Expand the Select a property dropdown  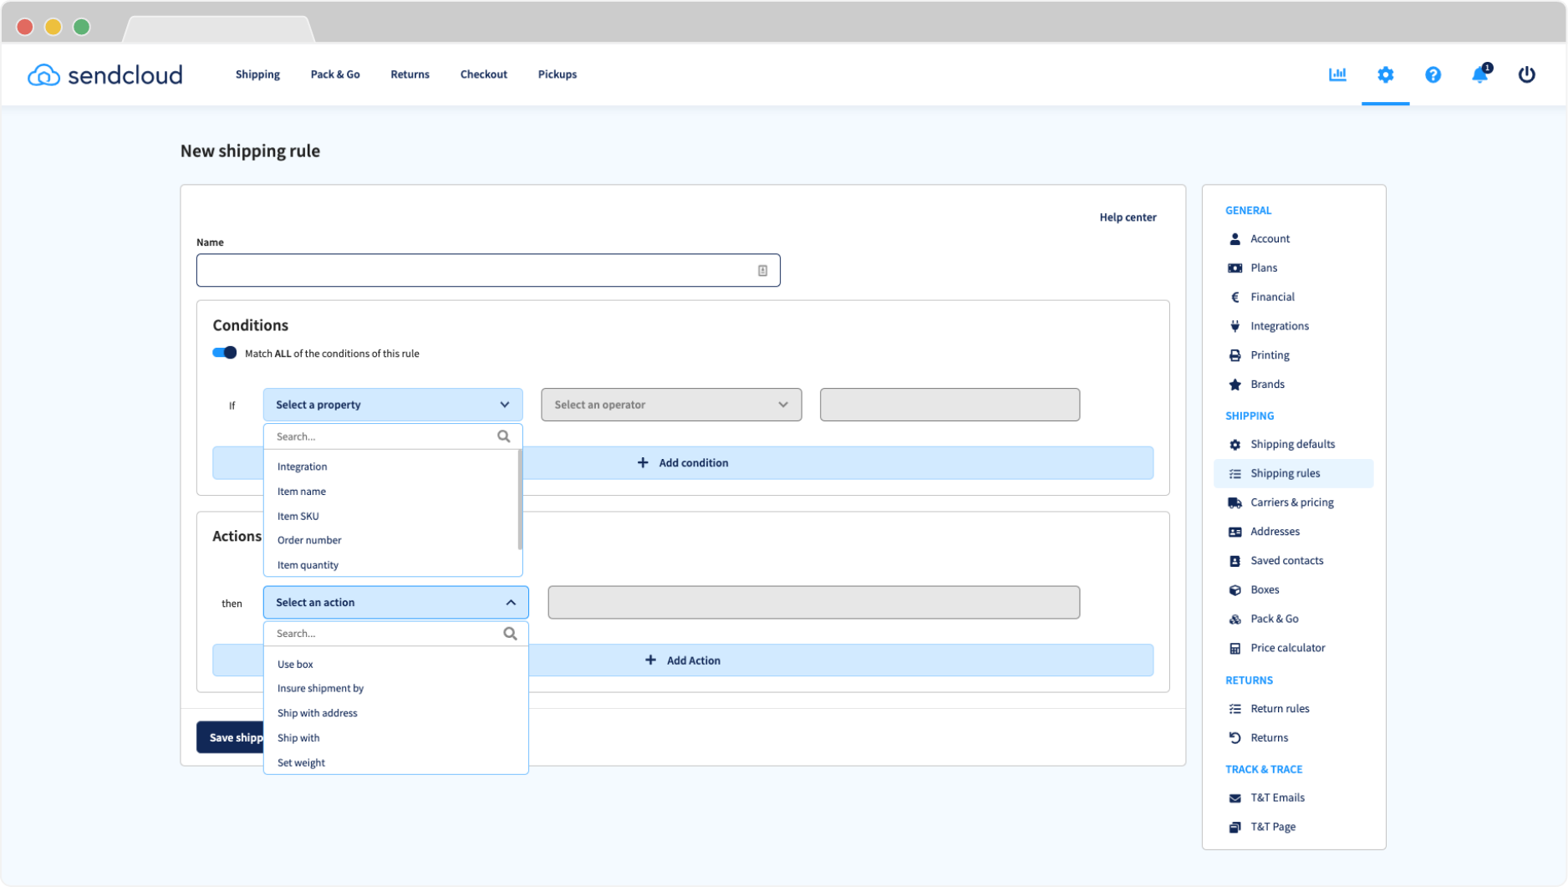[392, 405]
